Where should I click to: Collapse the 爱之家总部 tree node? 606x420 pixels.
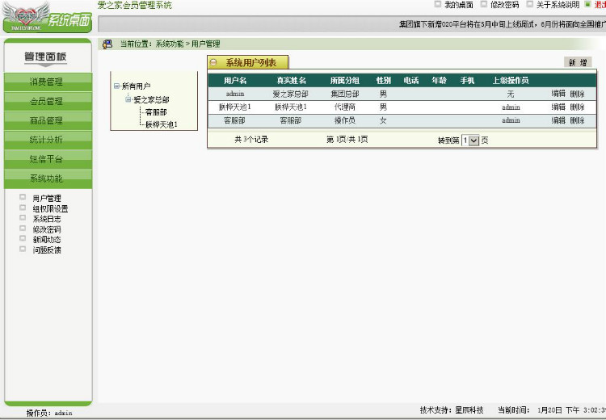pyautogui.click(x=128, y=99)
